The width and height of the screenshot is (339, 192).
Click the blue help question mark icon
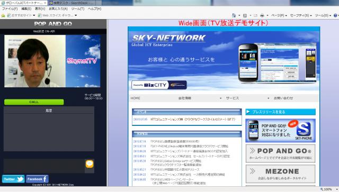[x=335, y=15]
